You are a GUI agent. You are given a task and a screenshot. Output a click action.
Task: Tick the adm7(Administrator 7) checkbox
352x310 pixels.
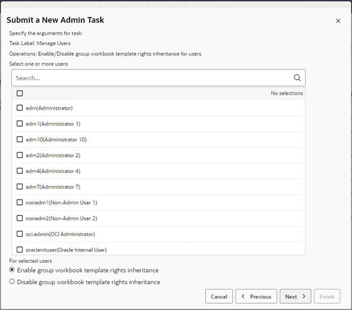[20, 187]
